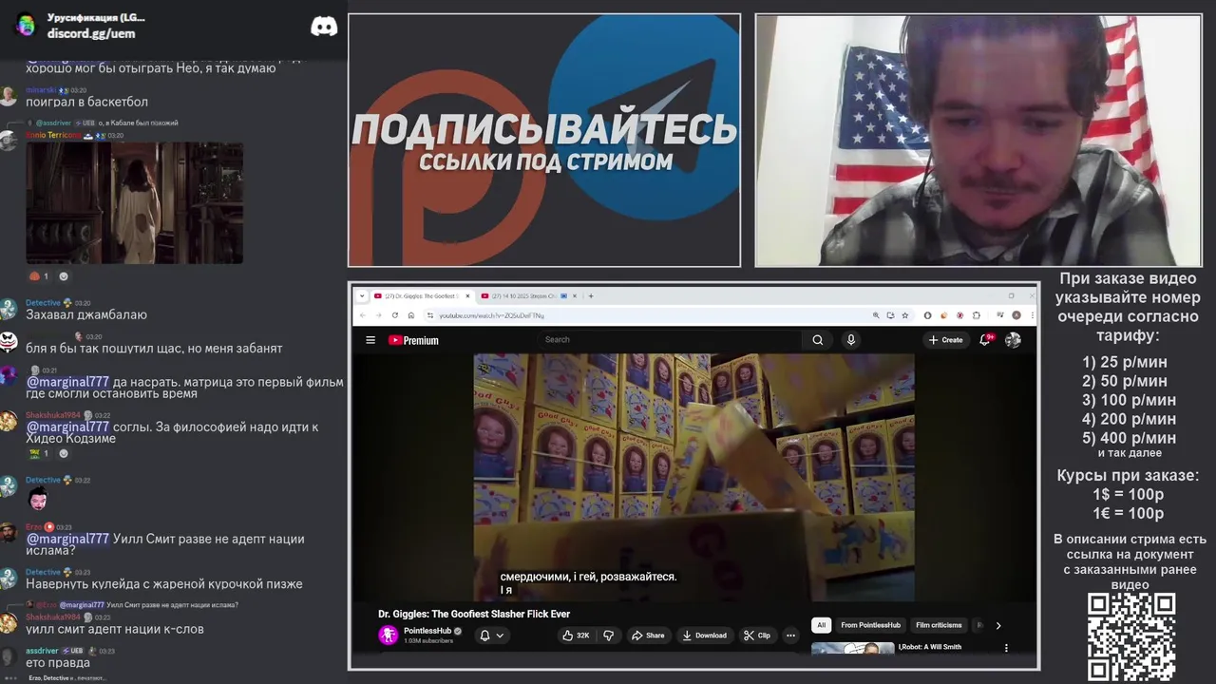Click the Discord logo icon in overlay
Image resolution: width=1216 pixels, height=684 pixels.
coord(324,27)
